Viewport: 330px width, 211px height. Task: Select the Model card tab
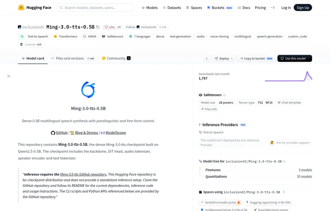pyautogui.click(x=33, y=58)
